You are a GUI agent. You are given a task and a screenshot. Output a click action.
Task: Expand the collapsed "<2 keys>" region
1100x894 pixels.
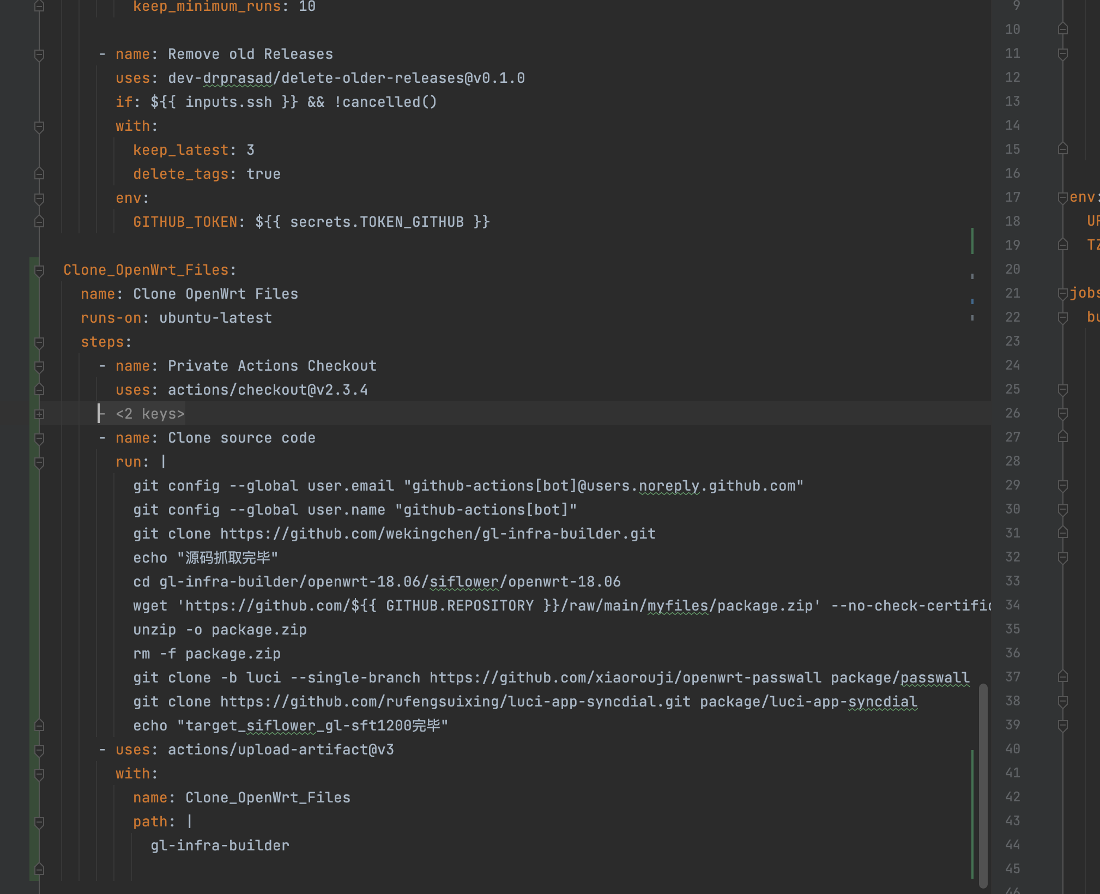point(150,413)
